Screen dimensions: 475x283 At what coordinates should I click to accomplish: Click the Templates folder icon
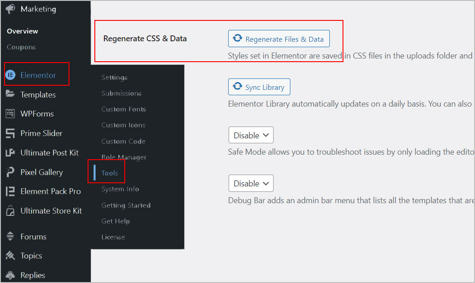(x=10, y=94)
